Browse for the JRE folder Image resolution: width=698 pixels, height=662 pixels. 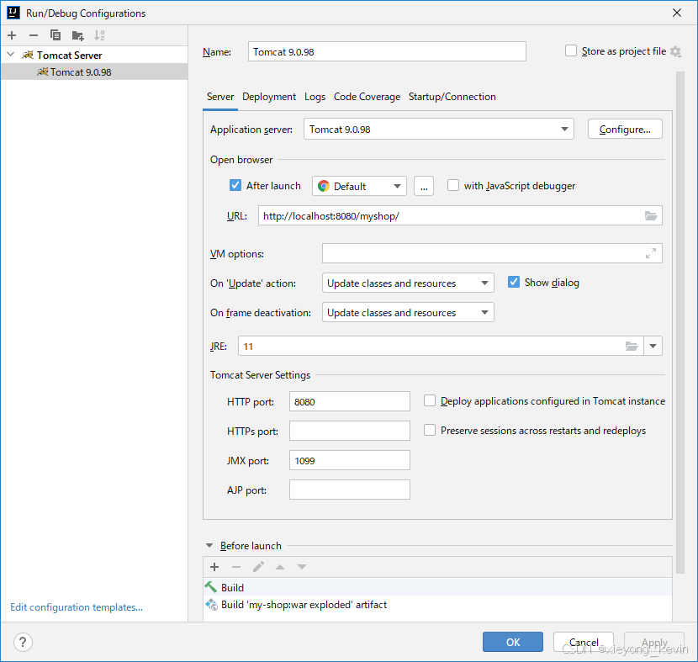coord(632,346)
